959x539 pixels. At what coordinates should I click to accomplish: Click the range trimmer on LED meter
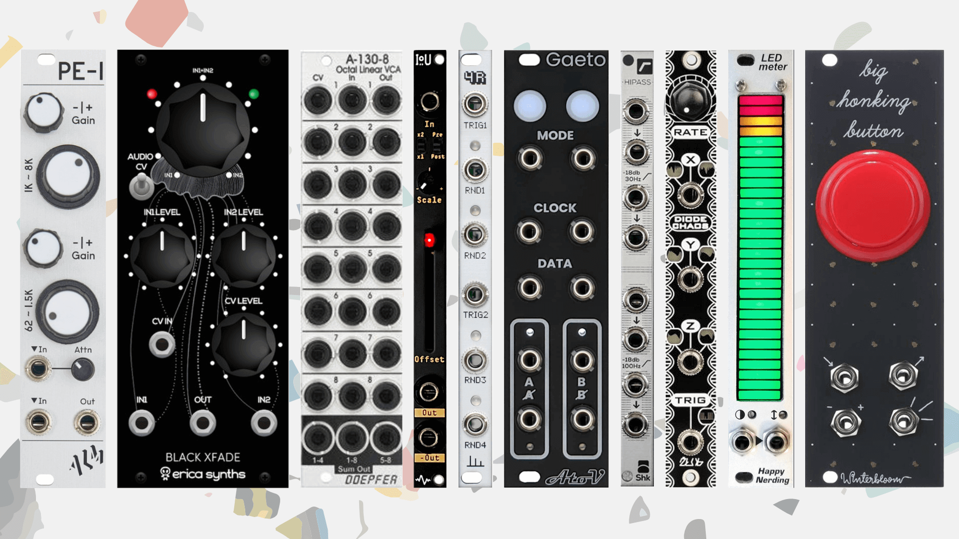pos(783,415)
